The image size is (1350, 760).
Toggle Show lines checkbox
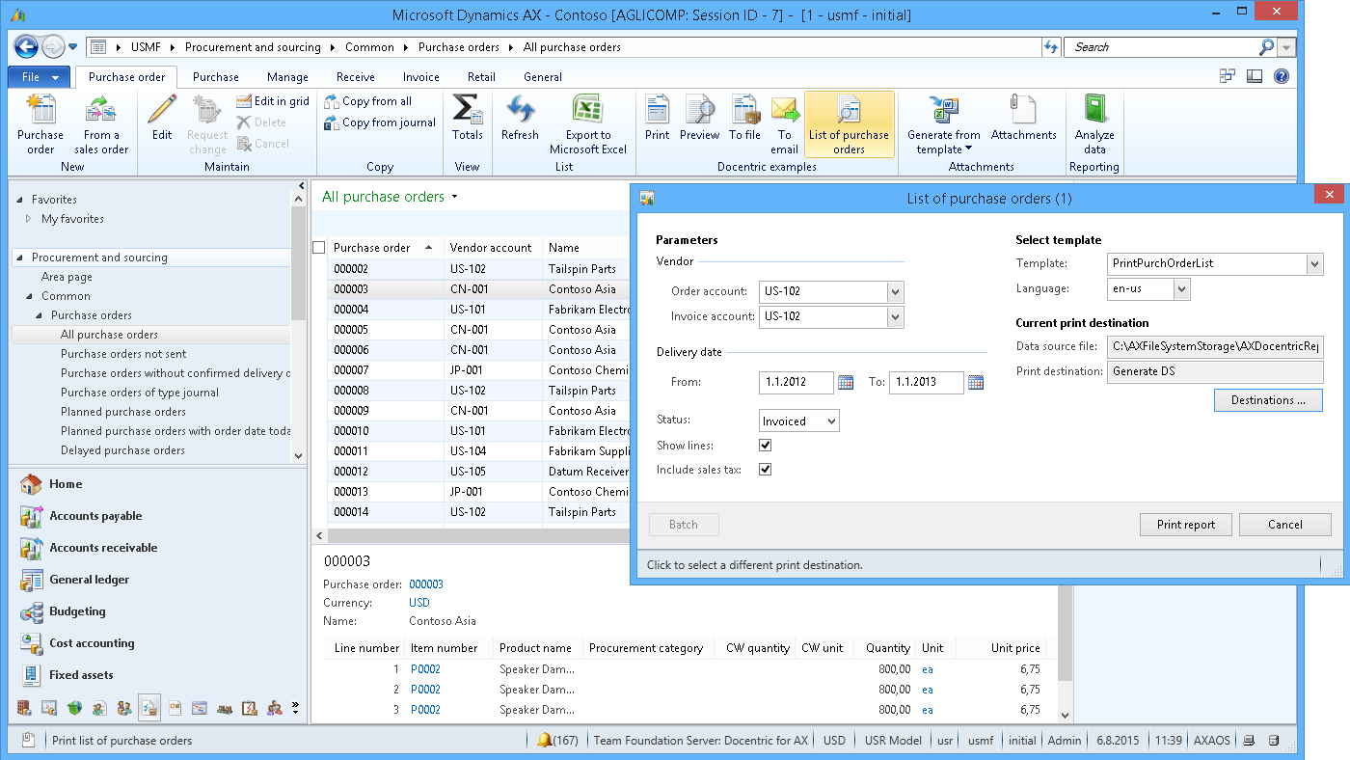pyautogui.click(x=766, y=446)
